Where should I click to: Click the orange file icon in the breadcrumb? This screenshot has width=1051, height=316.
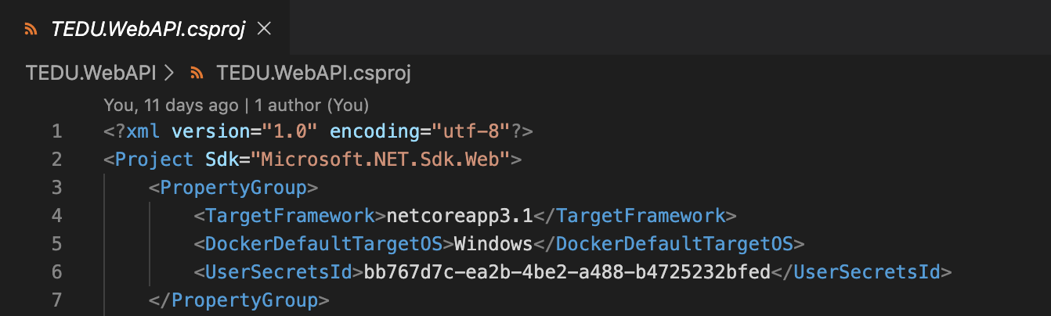[x=197, y=74]
